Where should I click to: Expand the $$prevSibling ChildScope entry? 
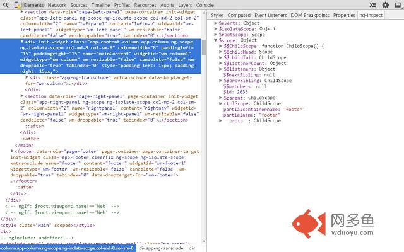220,81
